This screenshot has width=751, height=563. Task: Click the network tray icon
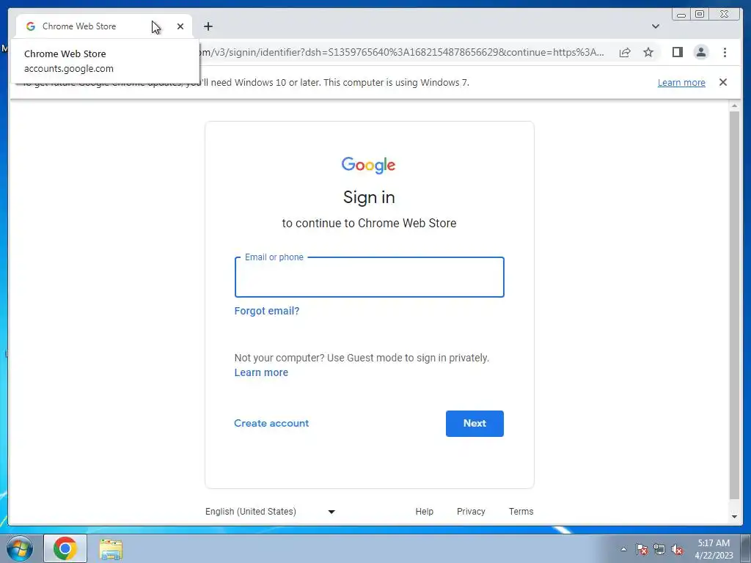point(659,549)
